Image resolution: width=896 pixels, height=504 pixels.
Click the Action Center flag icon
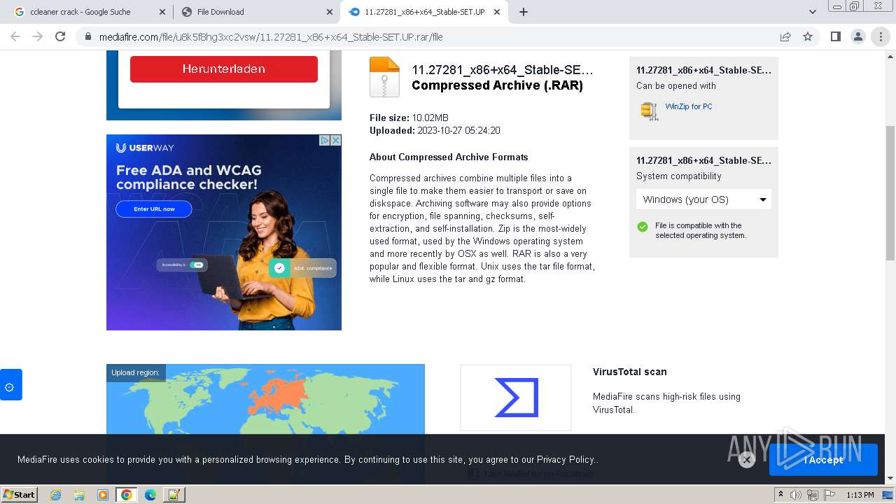(x=829, y=495)
